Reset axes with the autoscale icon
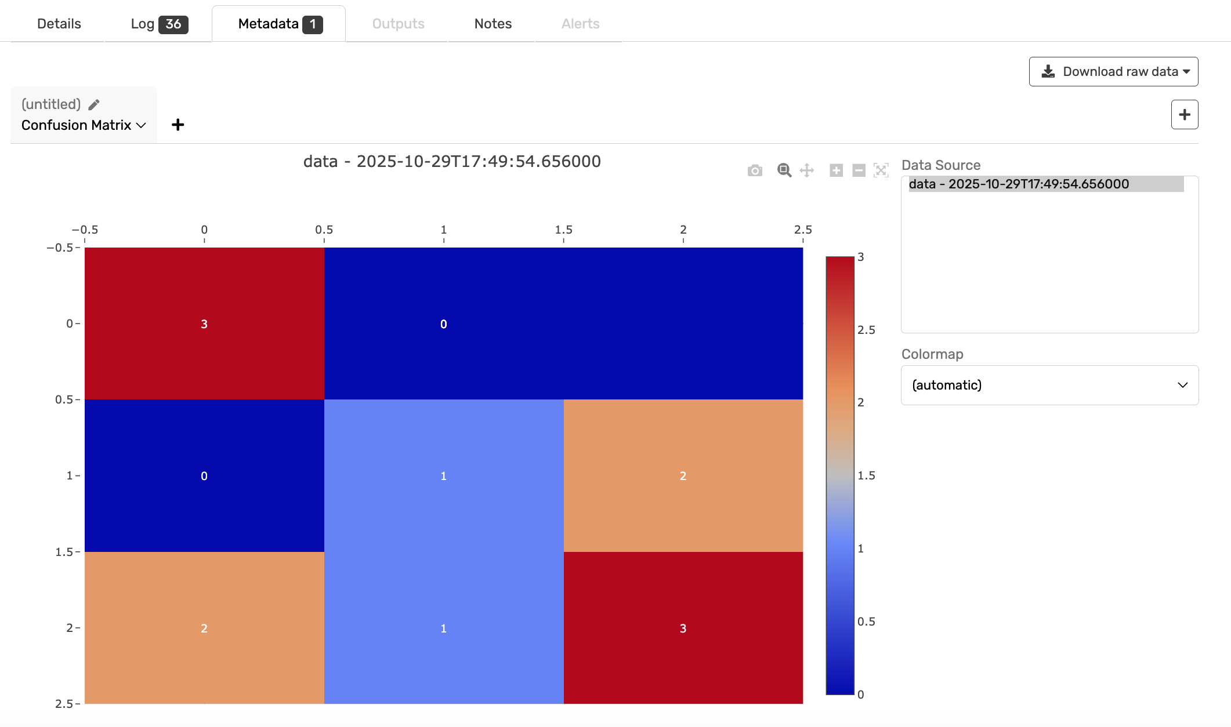Viewport: 1231px width, 727px height. coord(881,170)
